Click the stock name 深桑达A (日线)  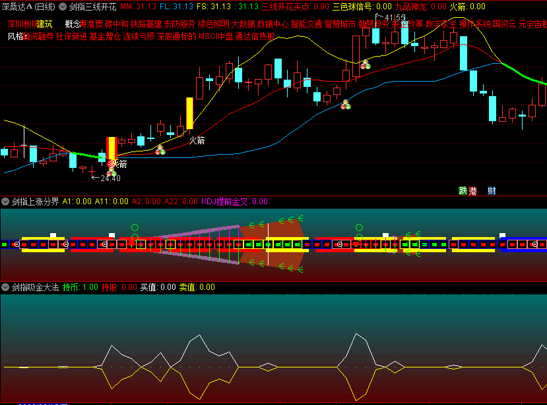tap(28, 7)
